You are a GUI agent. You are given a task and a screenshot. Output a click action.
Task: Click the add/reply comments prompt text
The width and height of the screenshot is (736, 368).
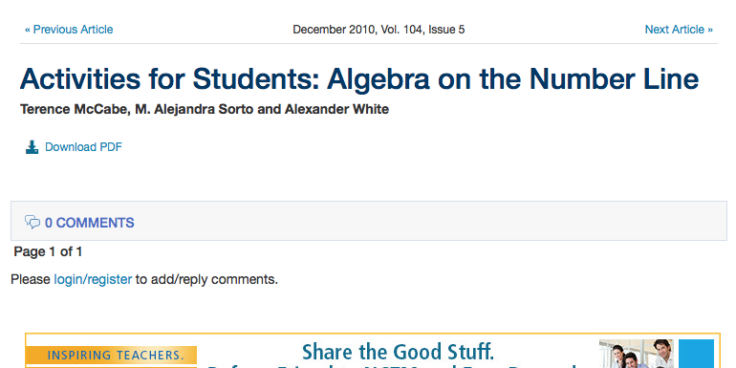[207, 280]
